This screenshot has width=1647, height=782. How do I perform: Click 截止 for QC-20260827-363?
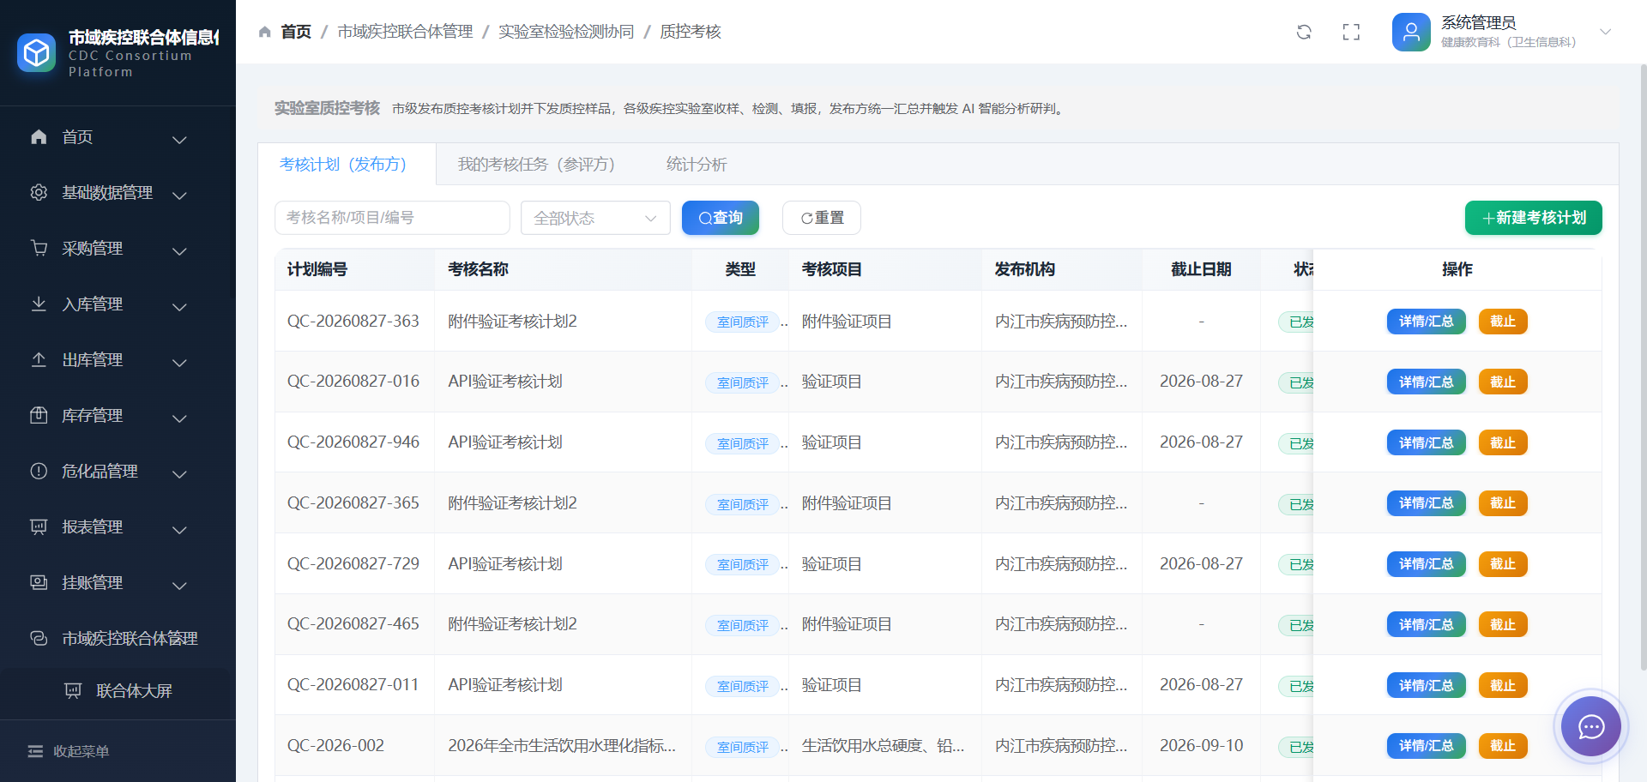(1503, 322)
